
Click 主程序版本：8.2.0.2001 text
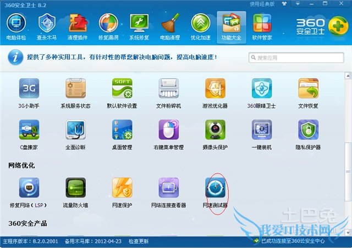30,241
